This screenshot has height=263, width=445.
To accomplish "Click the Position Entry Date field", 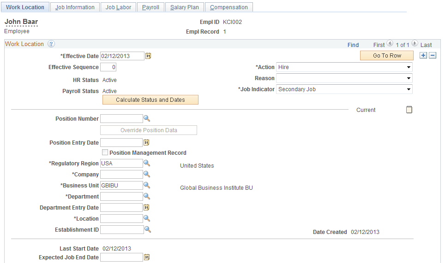I will click(121, 142).
